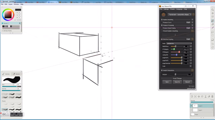Show Layer 1 with its eye icon

point(191,110)
